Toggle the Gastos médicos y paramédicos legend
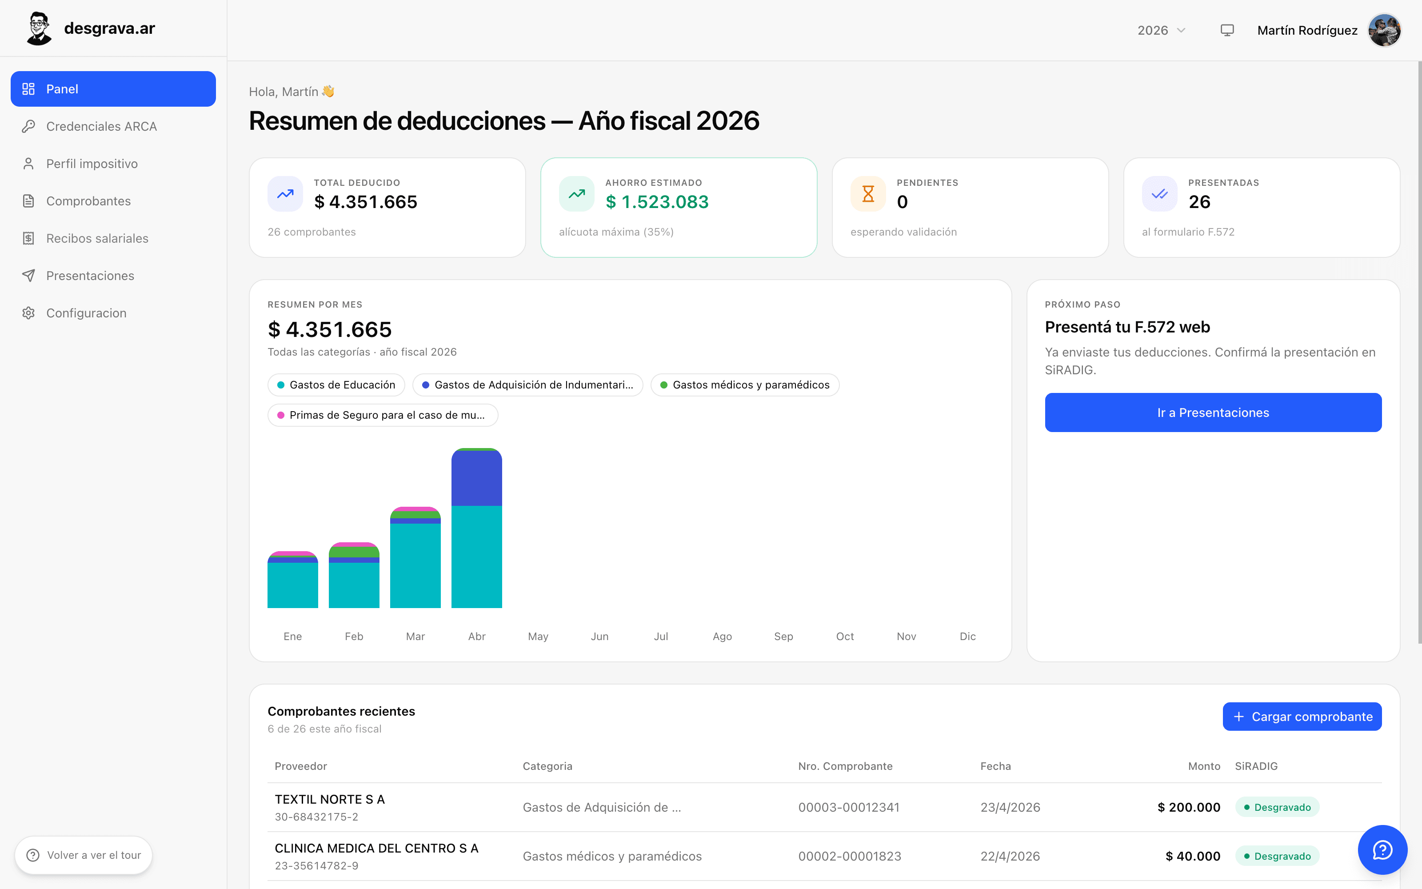The height and width of the screenshot is (889, 1422). point(745,385)
